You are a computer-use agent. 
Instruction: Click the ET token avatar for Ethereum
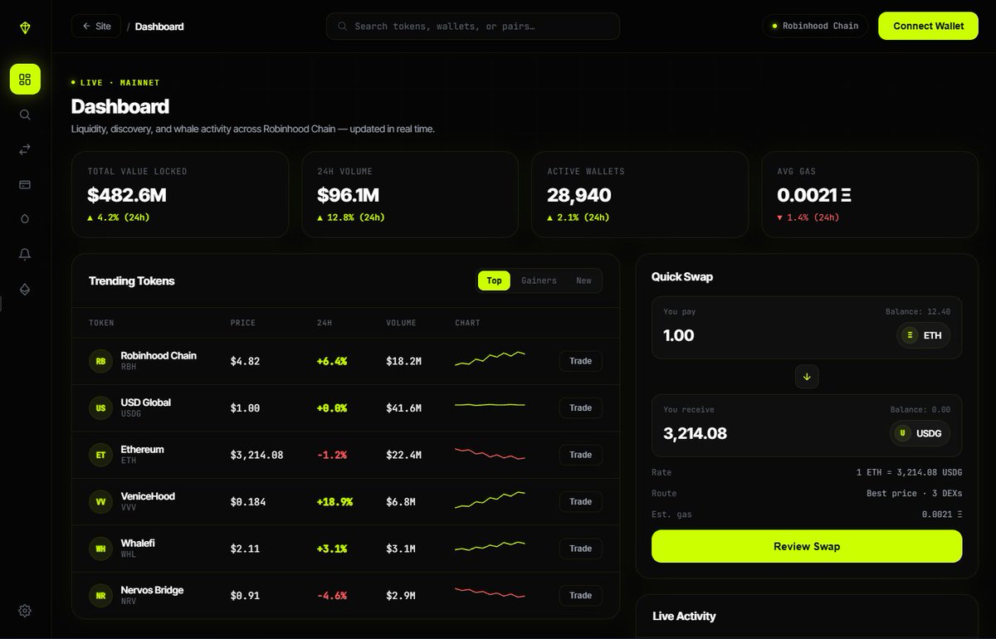100,455
